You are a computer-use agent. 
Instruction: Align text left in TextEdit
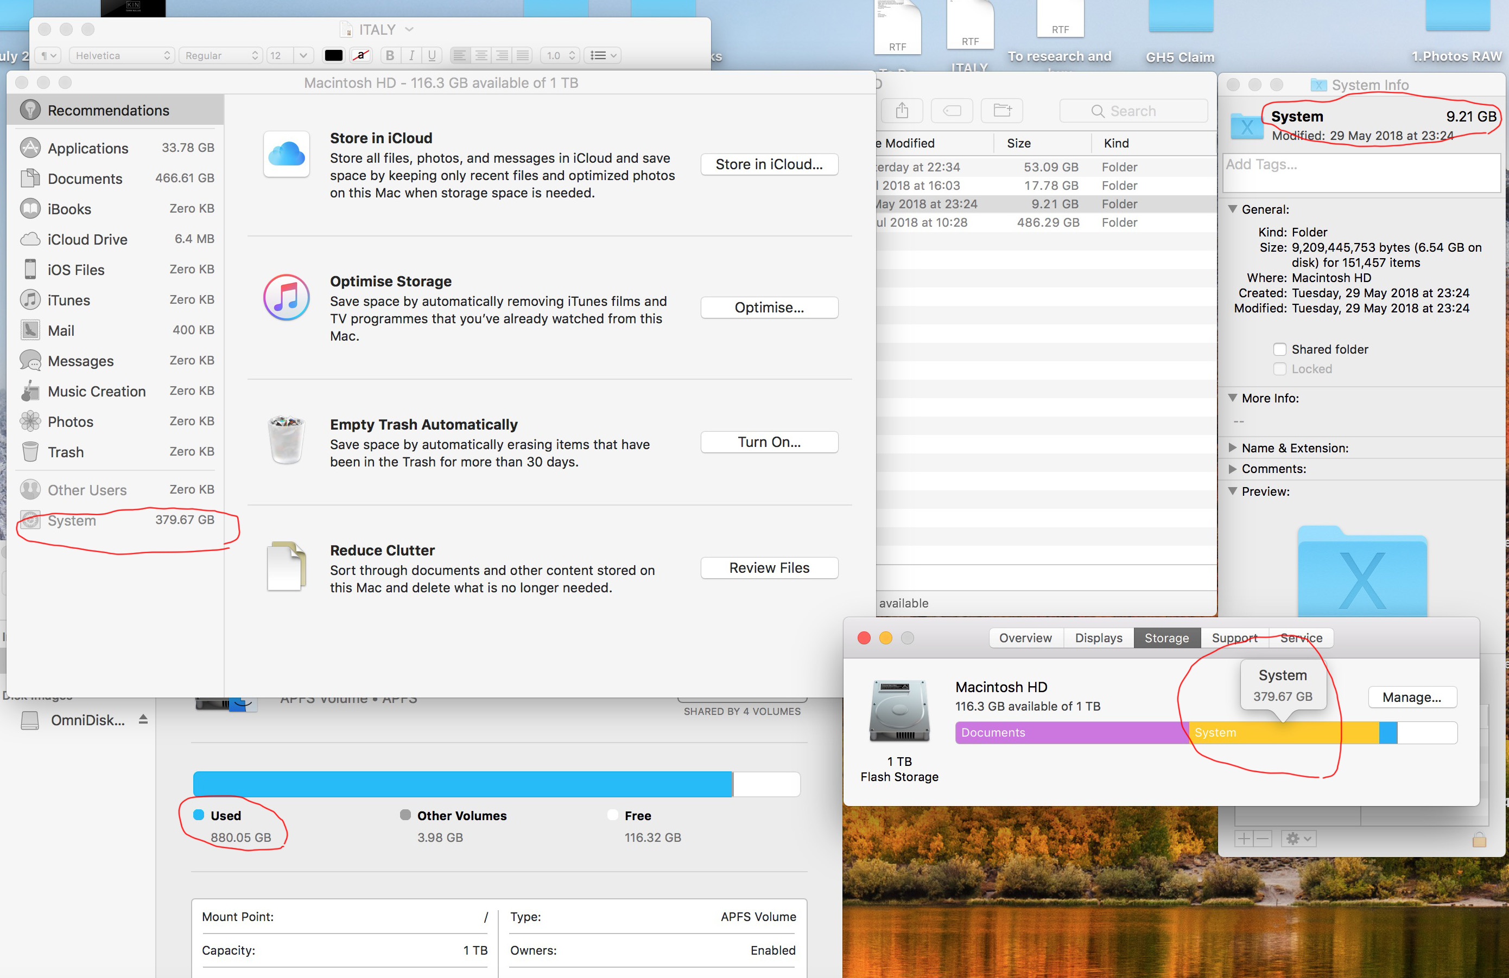pyautogui.click(x=460, y=56)
